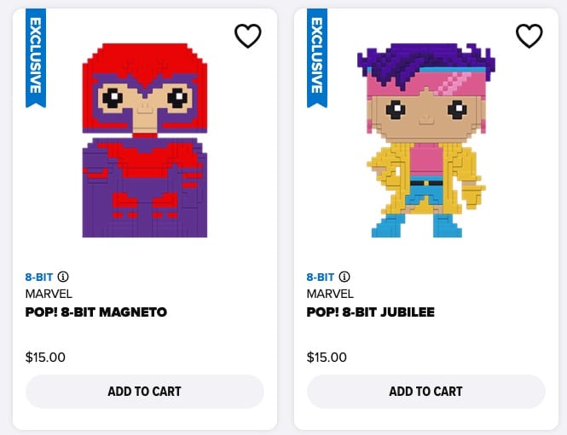Follow the 8-BIT category link on Jubilee card
The height and width of the screenshot is (435, 567).
pos(321,277)
